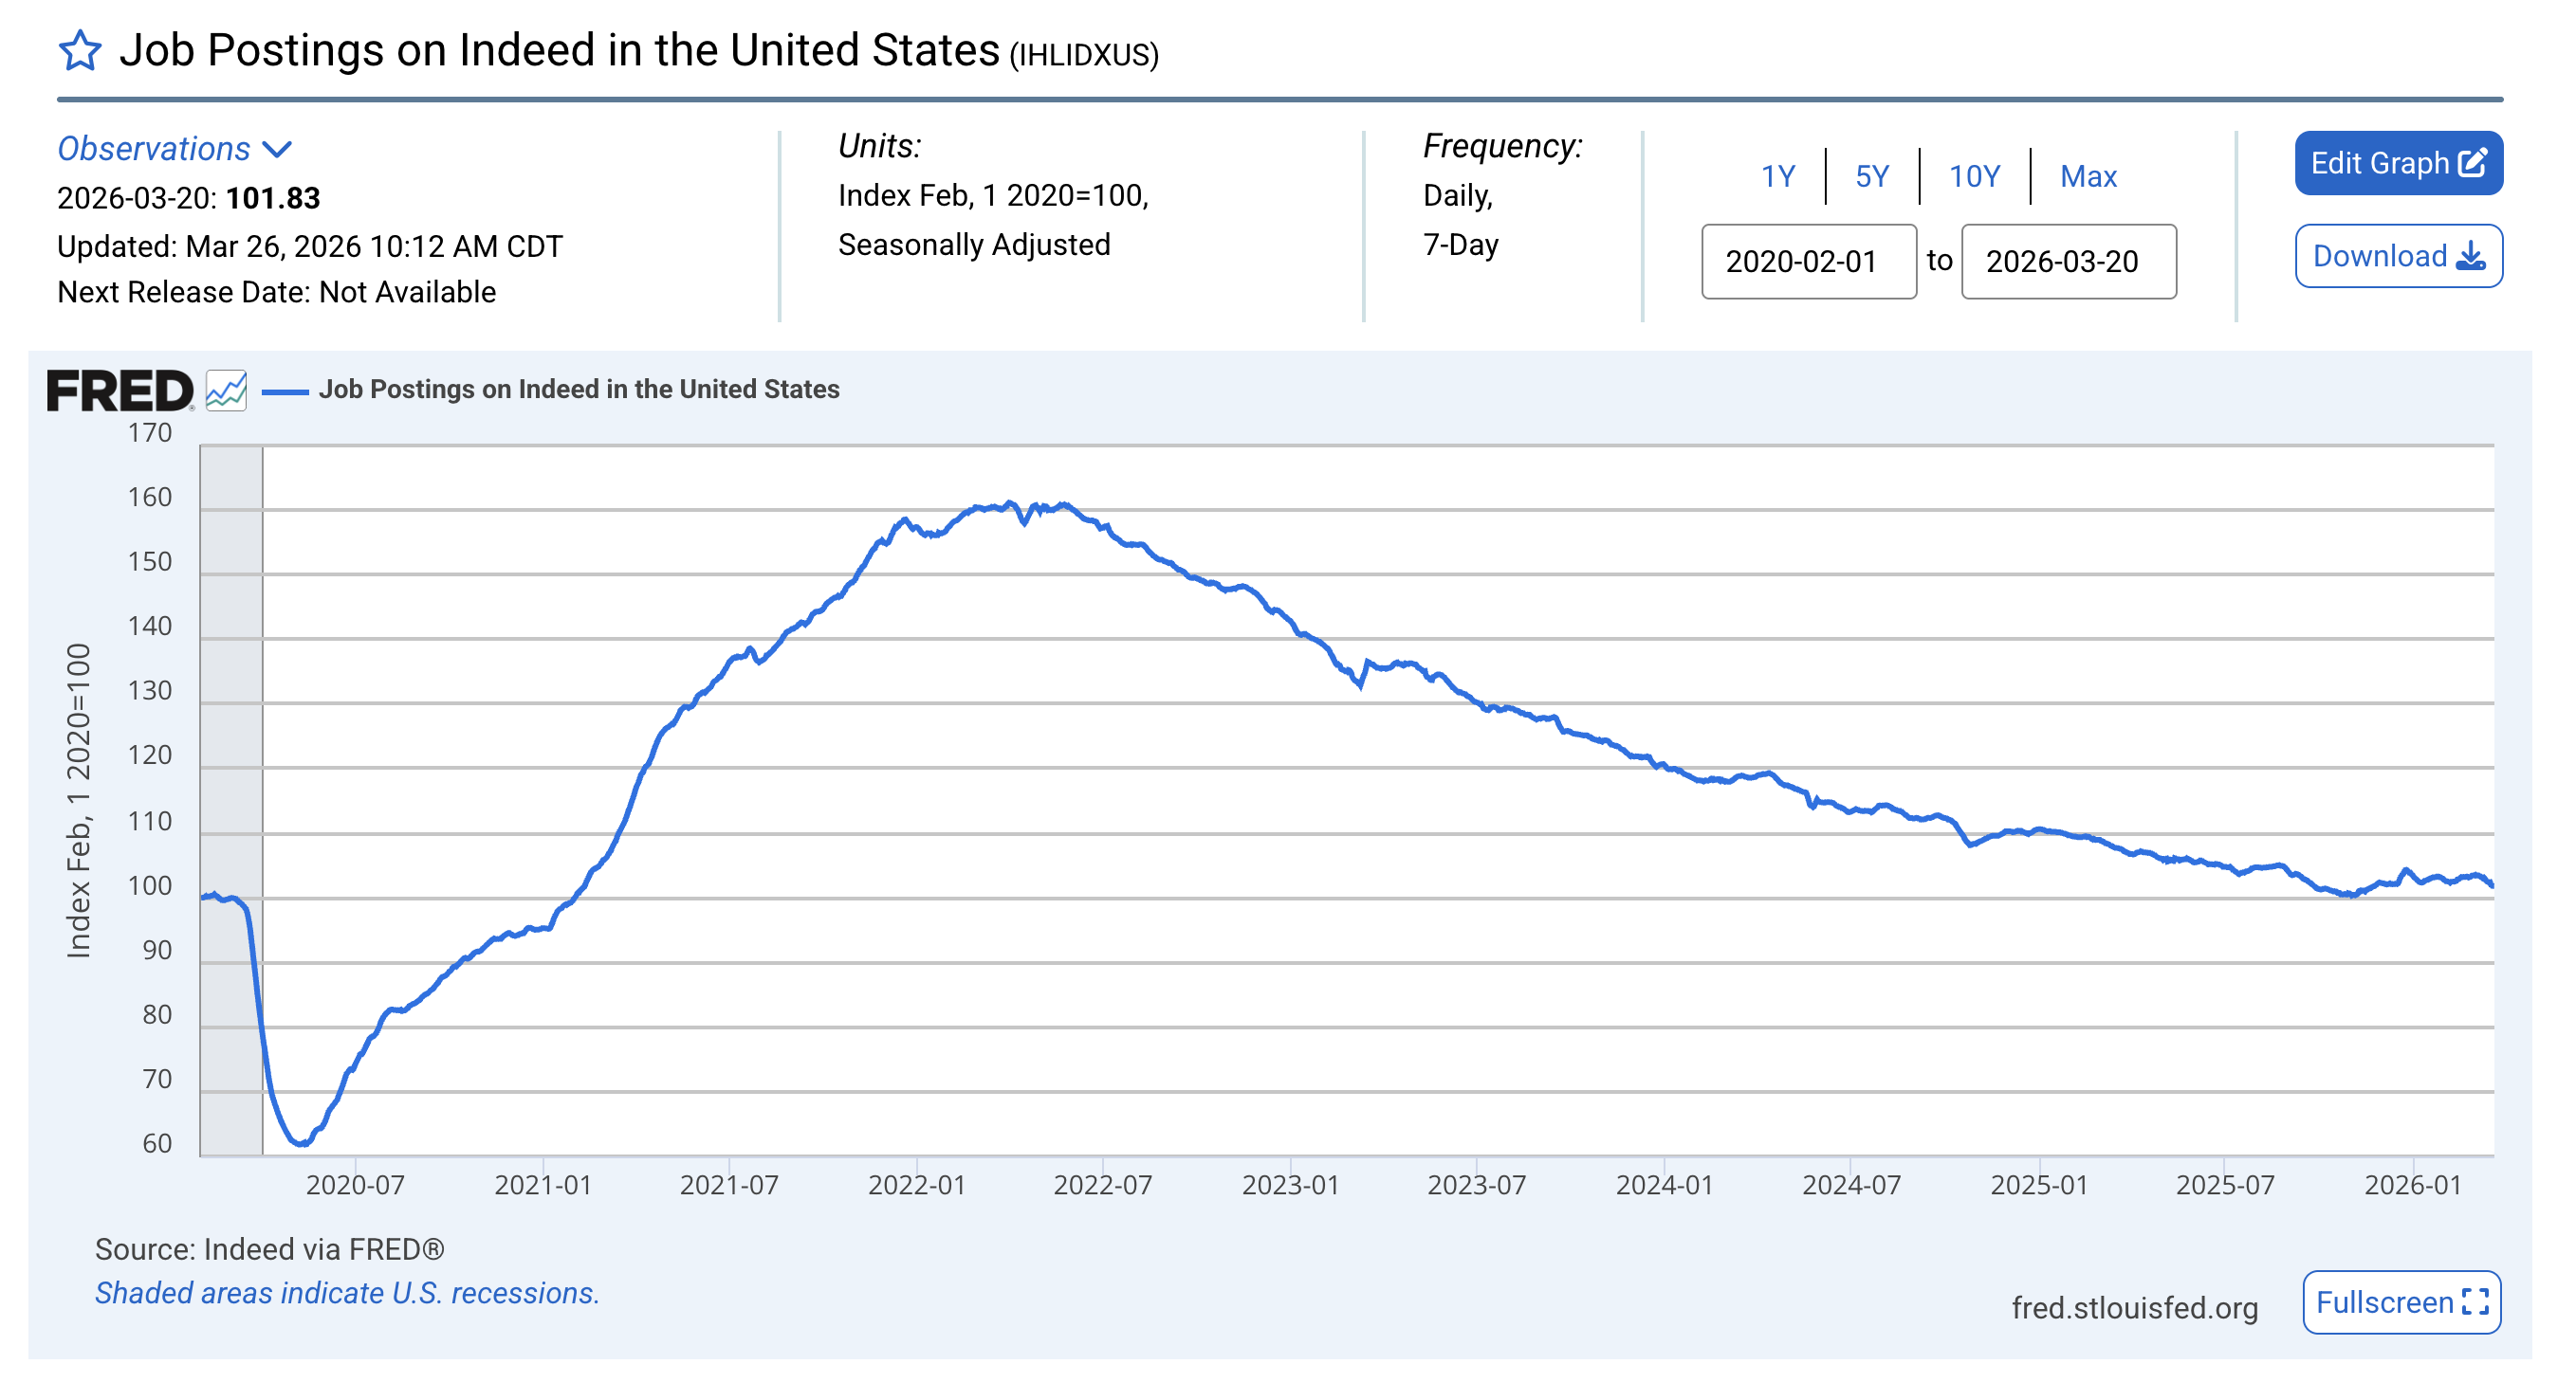This screenshot has height=1382, width=2576.
Task: Click the y-axis value 170
Action: point(150,434)
